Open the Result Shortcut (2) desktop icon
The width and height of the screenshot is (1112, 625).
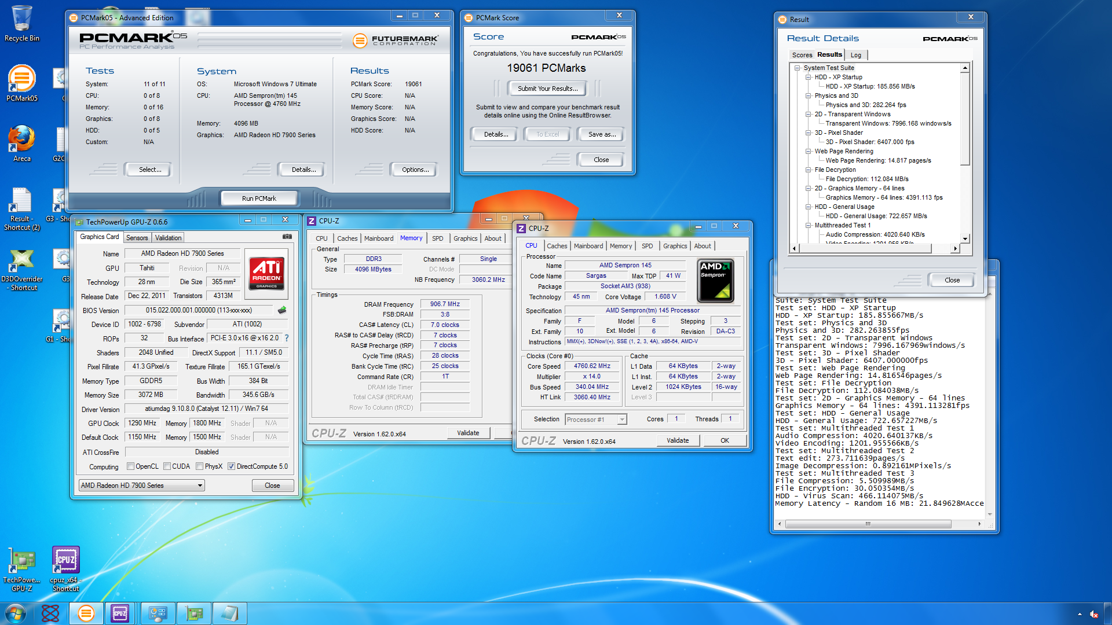point(22,208)
